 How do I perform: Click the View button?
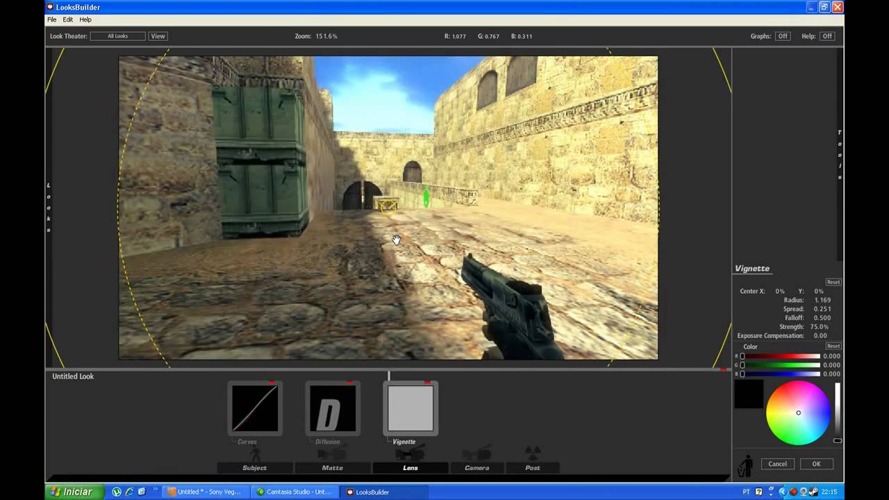(158, 36)
